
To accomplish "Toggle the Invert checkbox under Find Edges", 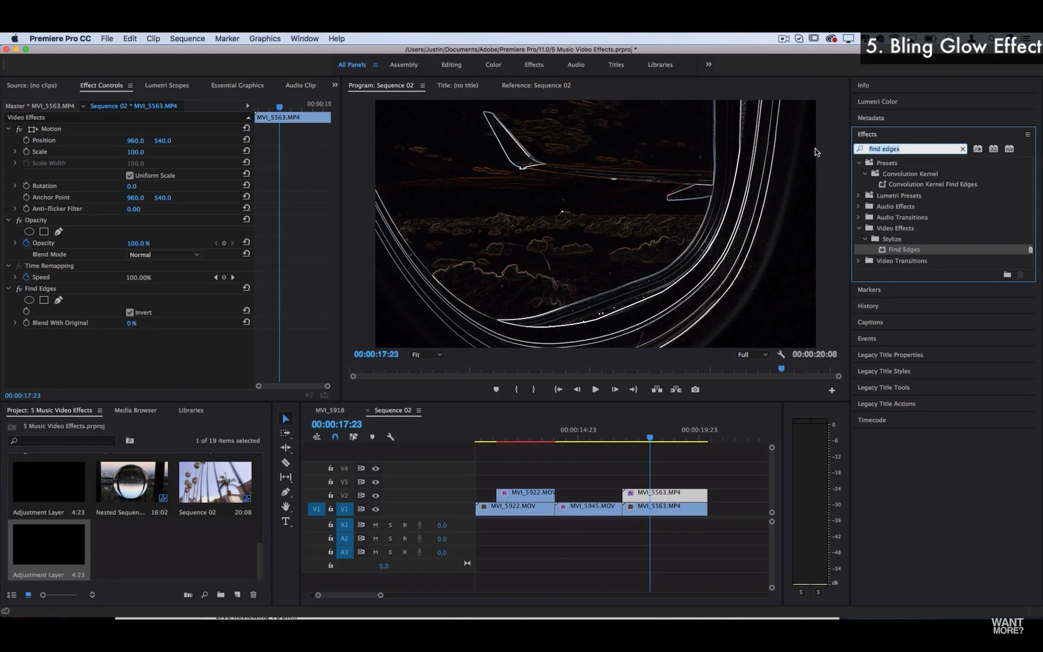I will tap(129, 312).
